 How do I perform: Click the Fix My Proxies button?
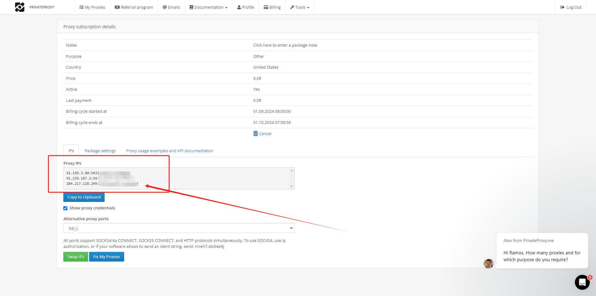coord(106,257)
